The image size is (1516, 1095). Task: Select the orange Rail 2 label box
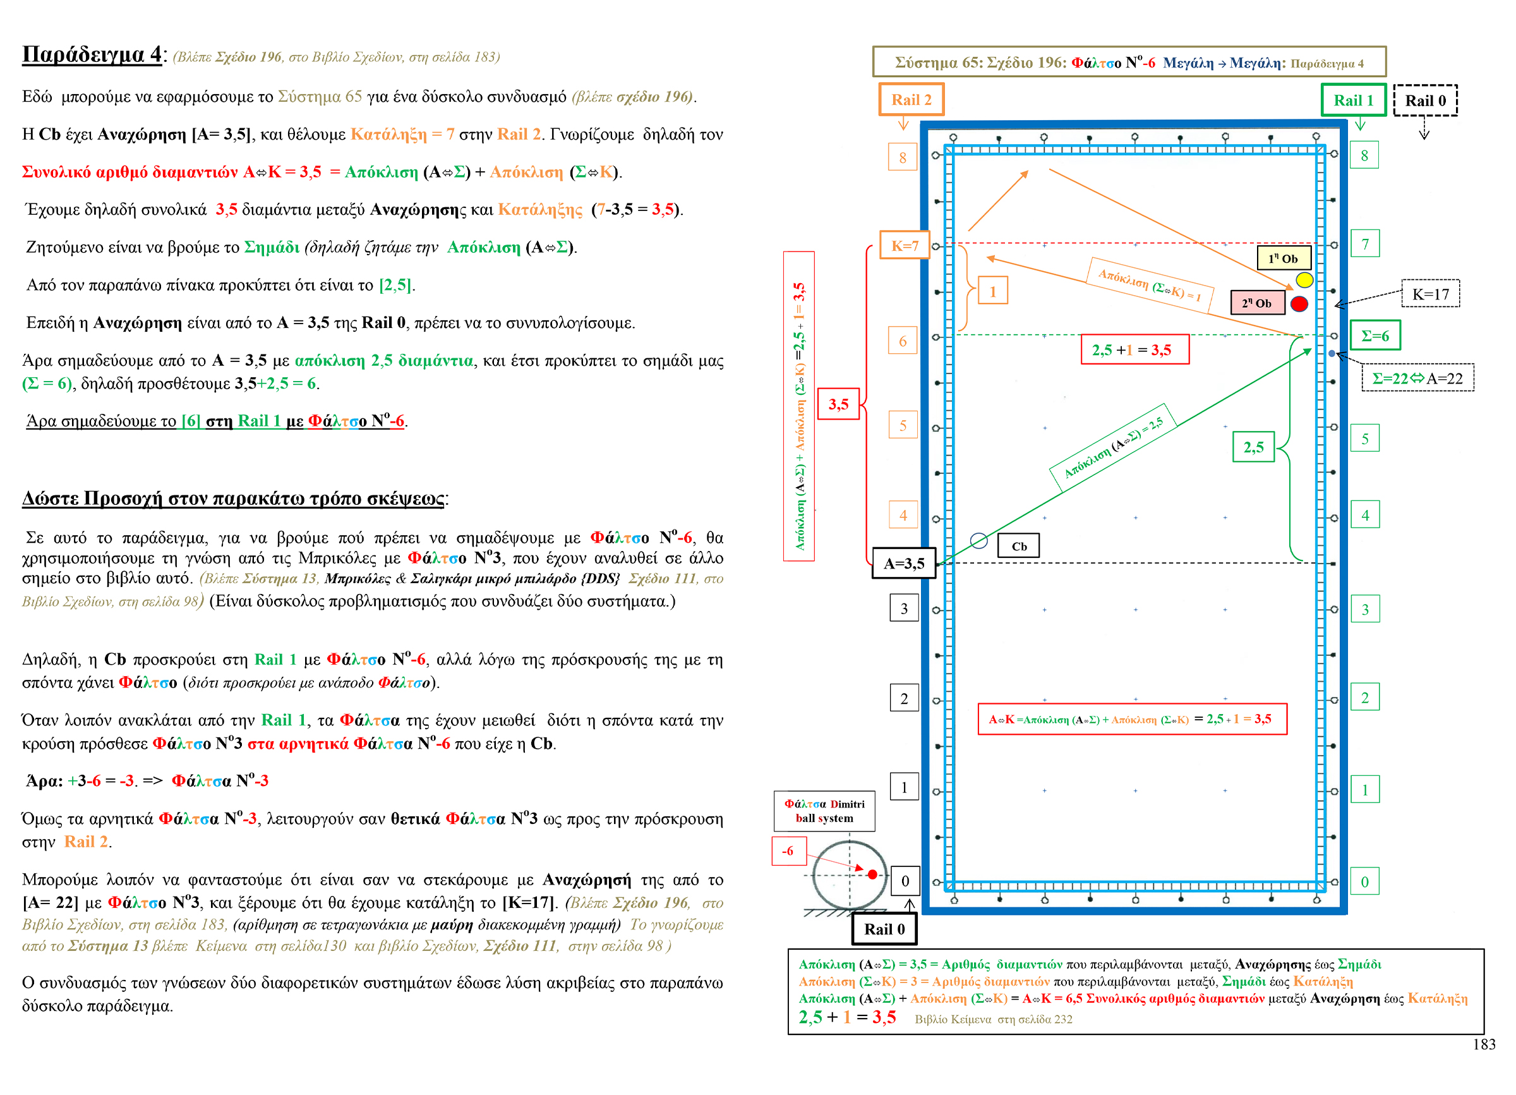point(911,100)
